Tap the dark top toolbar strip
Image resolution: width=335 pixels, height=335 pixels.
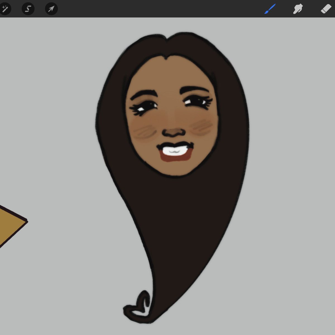(x=167, y=9)
